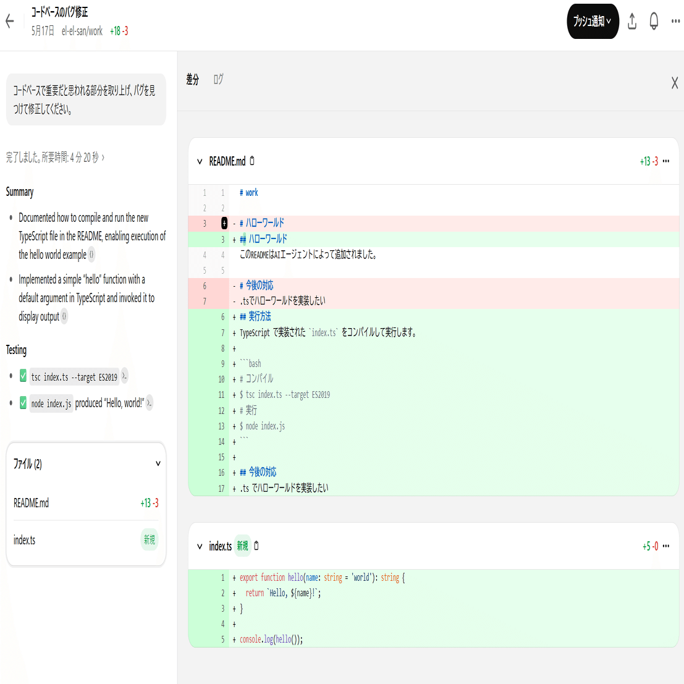Viewport: 684px width, 684px height.
Task: Open the プッシュ通知 dropdown button
Action: coord(593,22)
